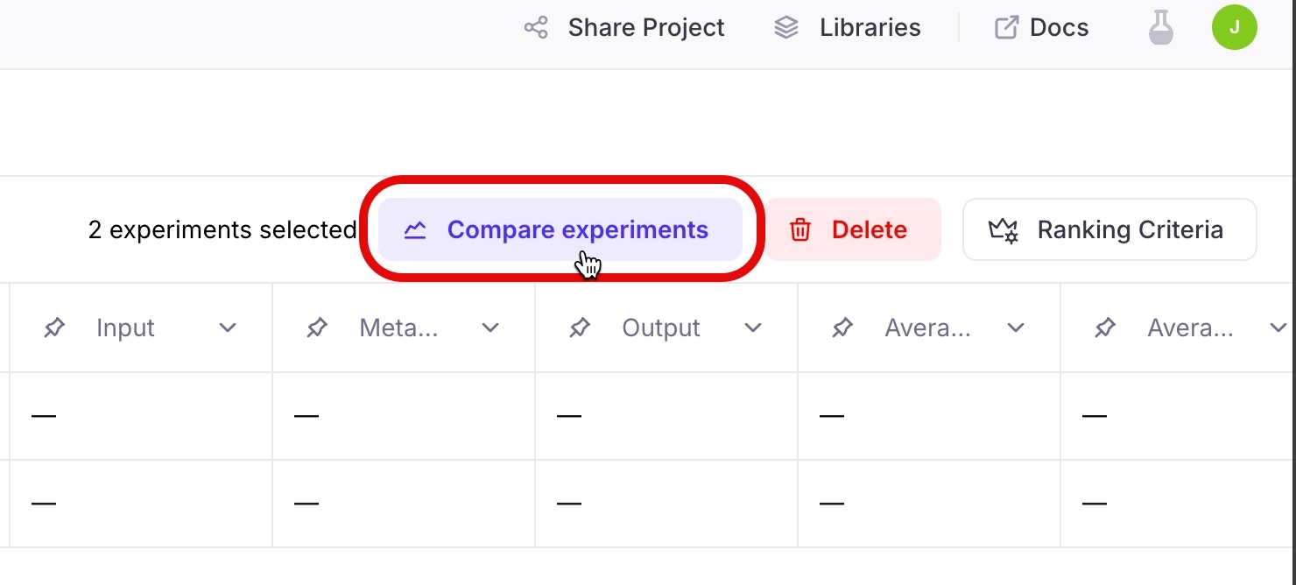Click the trash icon inside the Delete button
Image resolution: width=1296 pixels, height=585 pixels.
click(799, 229)
